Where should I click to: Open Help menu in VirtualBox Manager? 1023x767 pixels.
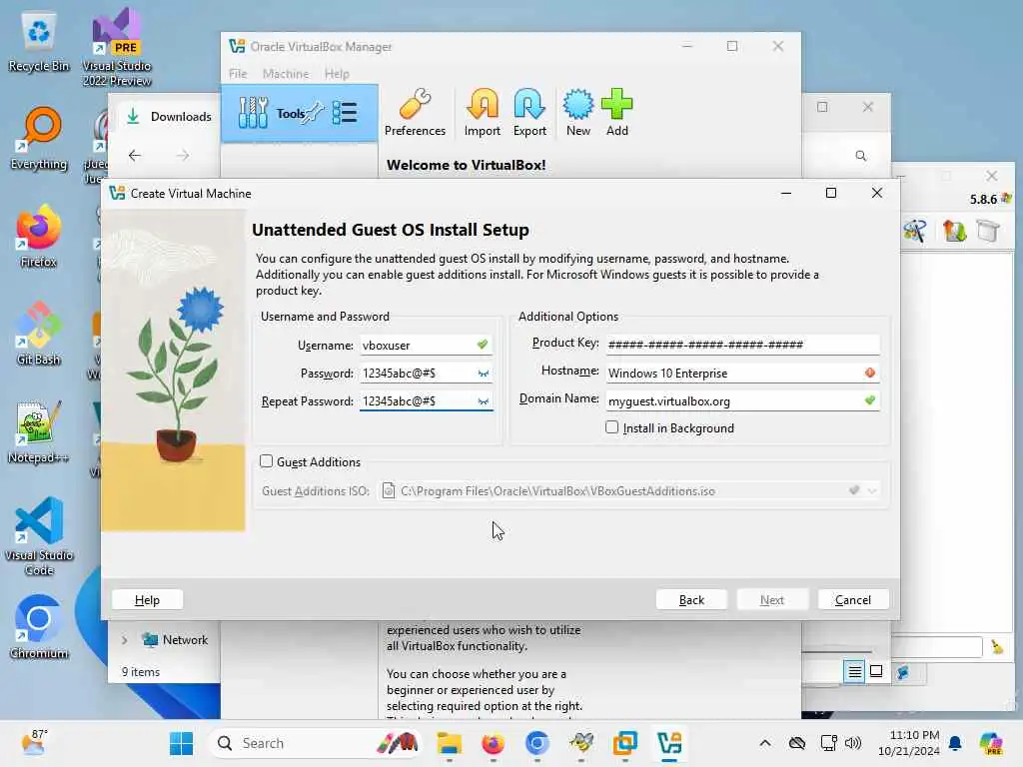tap(338, 74)
